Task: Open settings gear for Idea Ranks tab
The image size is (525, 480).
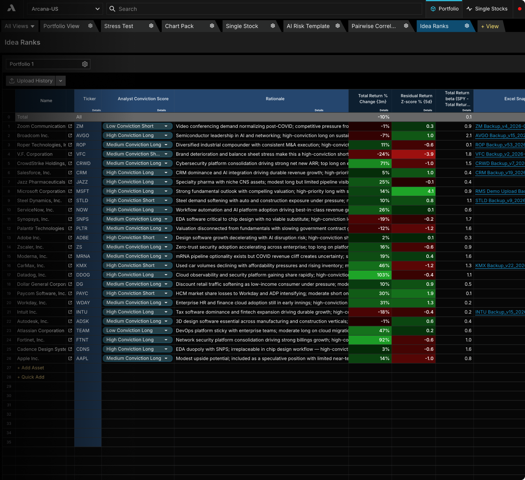Action: pos(467,26)
